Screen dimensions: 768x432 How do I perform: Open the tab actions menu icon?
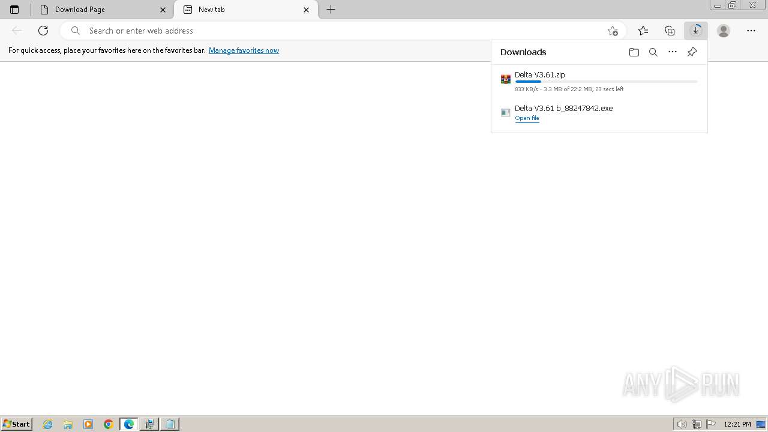[x=14, y=10]
